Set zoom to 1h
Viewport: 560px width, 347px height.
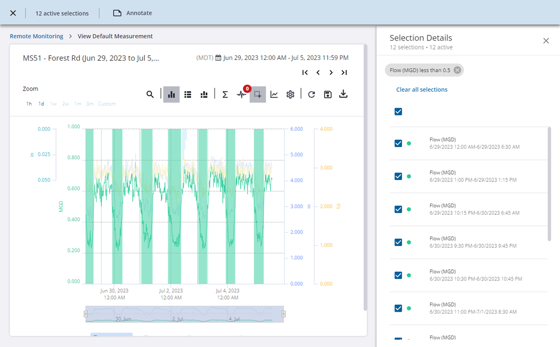(x=29, y=104)
